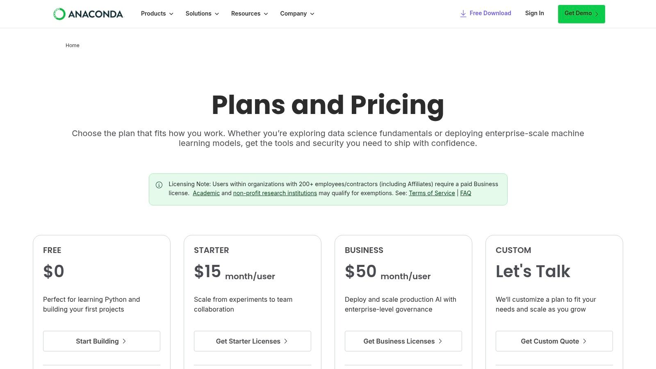Open the Academic exemption link
The image size is (656, 369).
pos(206,193)
